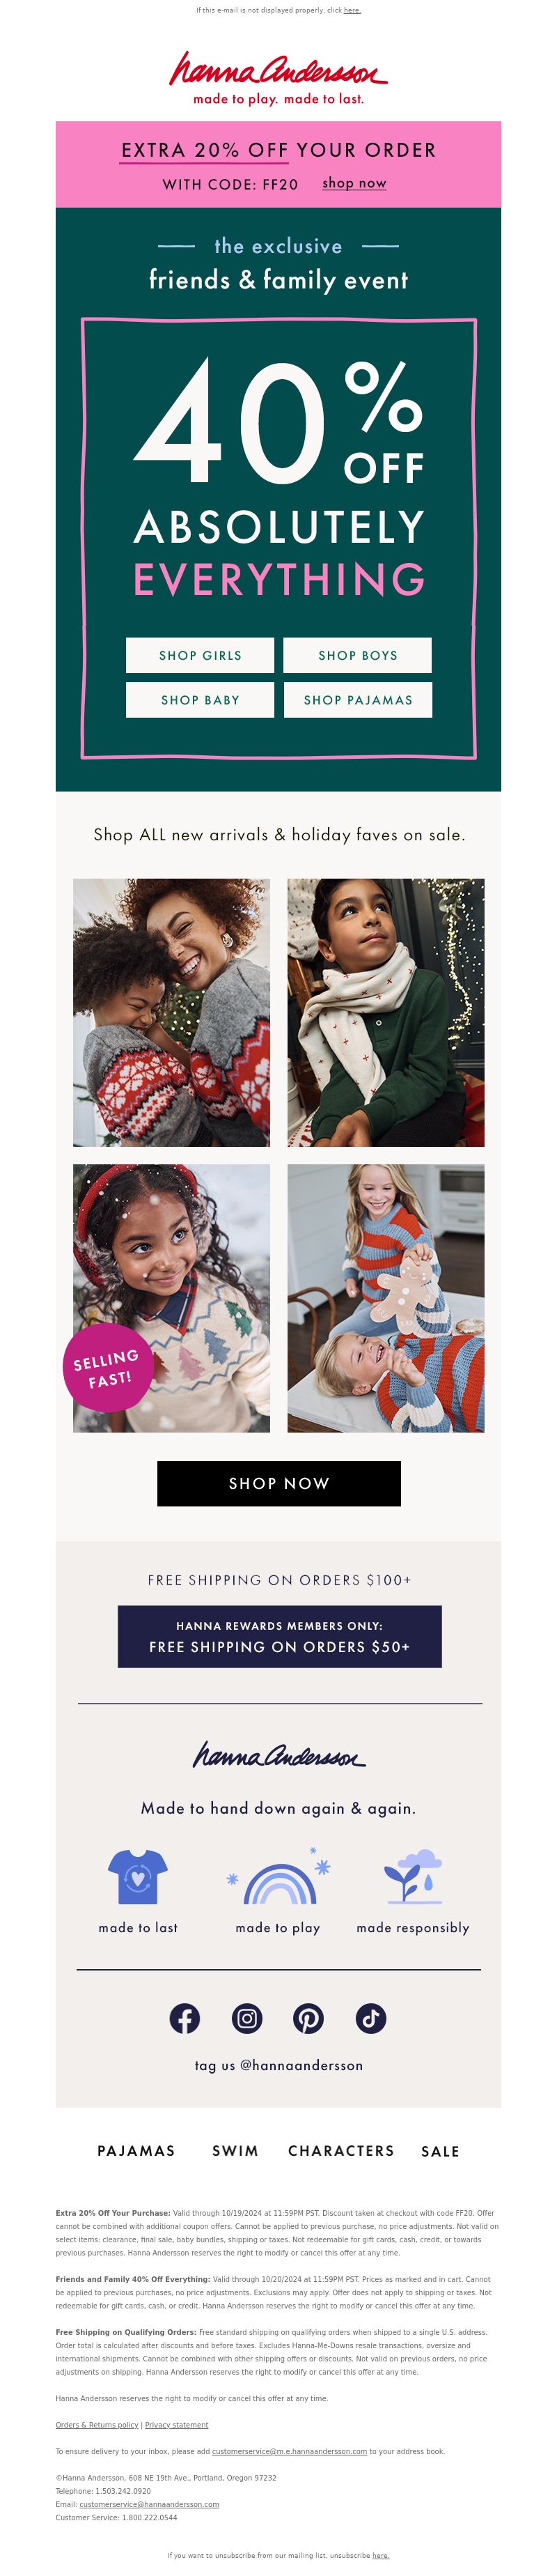Open the Facebook social icon
The width and height of the screenshot is (557, 2576).
(184, 2018)
